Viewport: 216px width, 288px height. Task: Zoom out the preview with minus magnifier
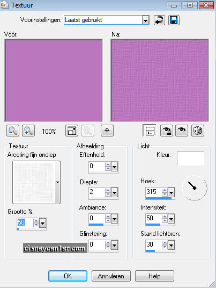(x=13, y=131)
